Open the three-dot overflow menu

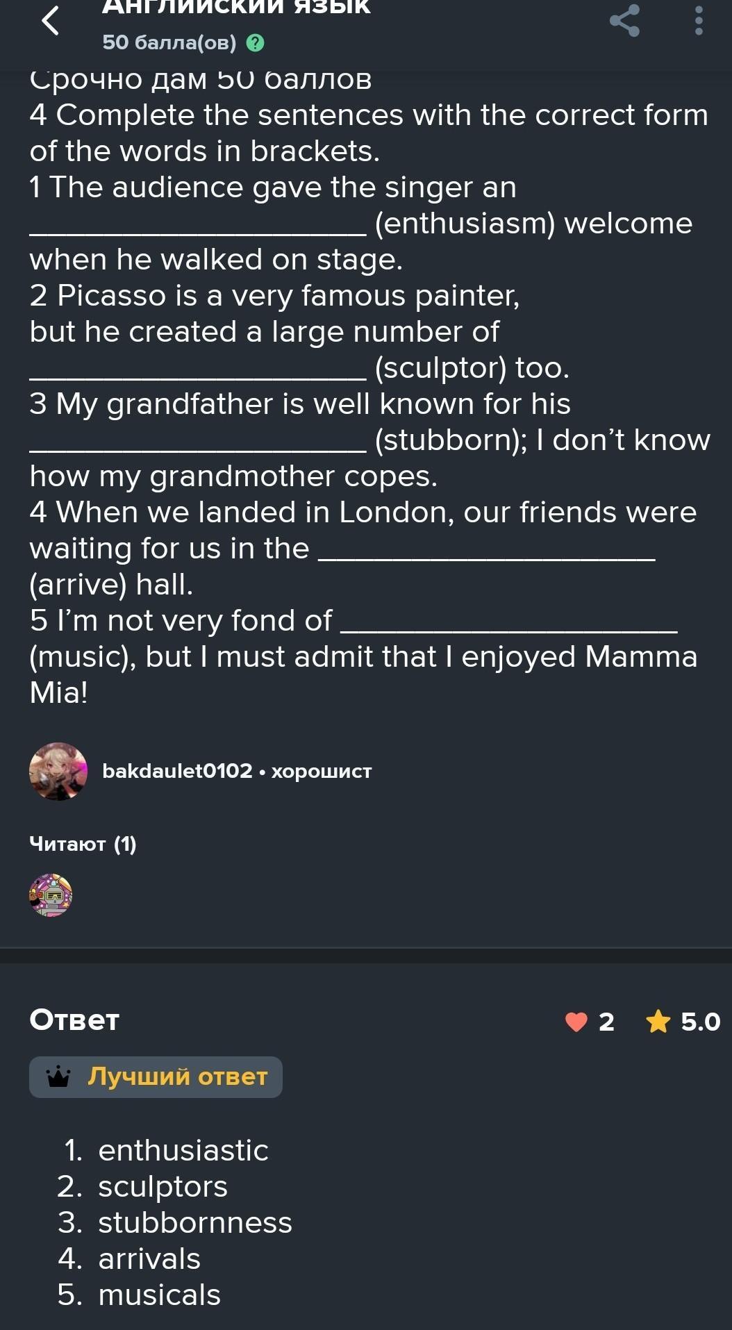point(699,20)
